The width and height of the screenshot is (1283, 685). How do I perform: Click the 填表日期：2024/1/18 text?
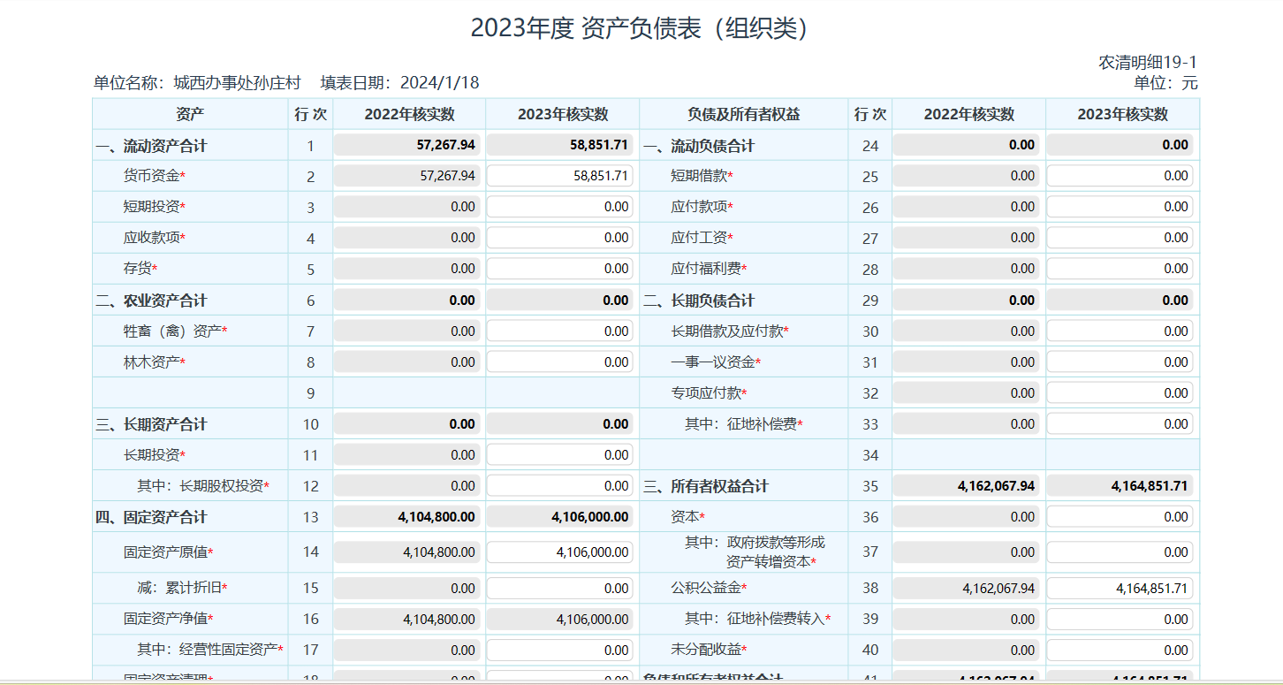[399, 83]
